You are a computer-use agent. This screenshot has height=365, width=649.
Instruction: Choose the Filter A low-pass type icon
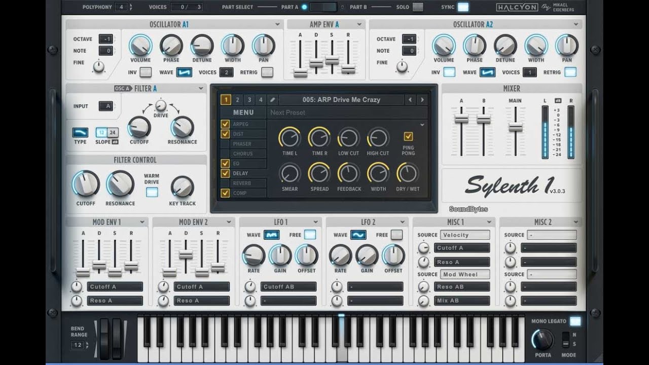(x=80, y=133)
